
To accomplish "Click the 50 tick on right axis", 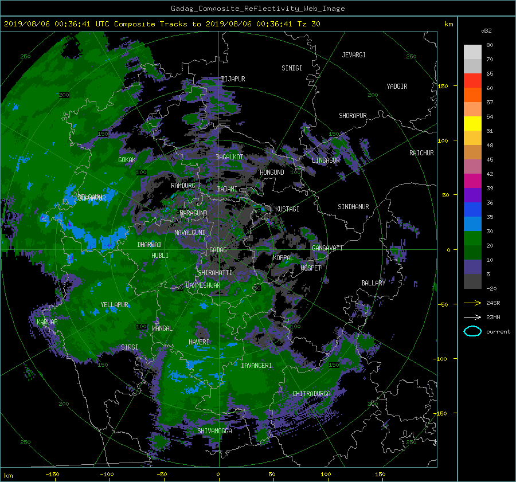I will [445, 195].
